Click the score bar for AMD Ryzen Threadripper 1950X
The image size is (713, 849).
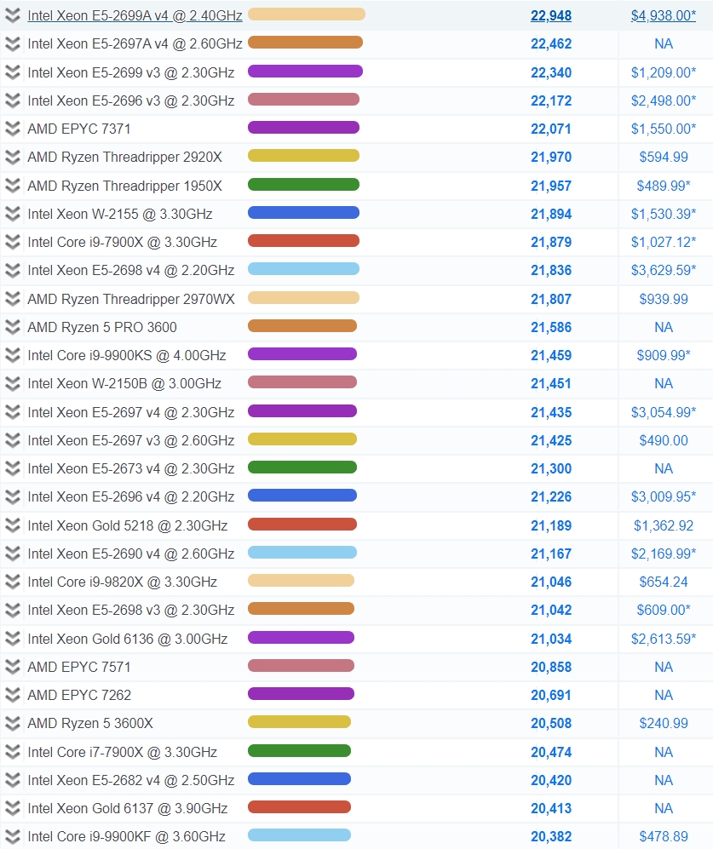[x=303, y=184]
